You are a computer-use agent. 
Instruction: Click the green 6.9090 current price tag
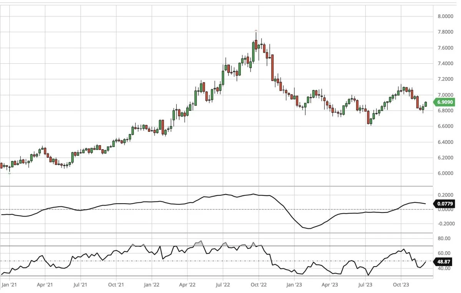444,102
